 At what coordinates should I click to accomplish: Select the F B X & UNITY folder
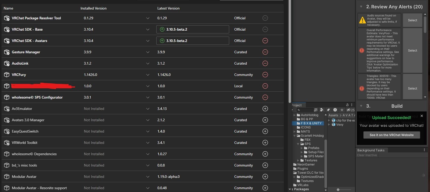[x=308, y=123]
